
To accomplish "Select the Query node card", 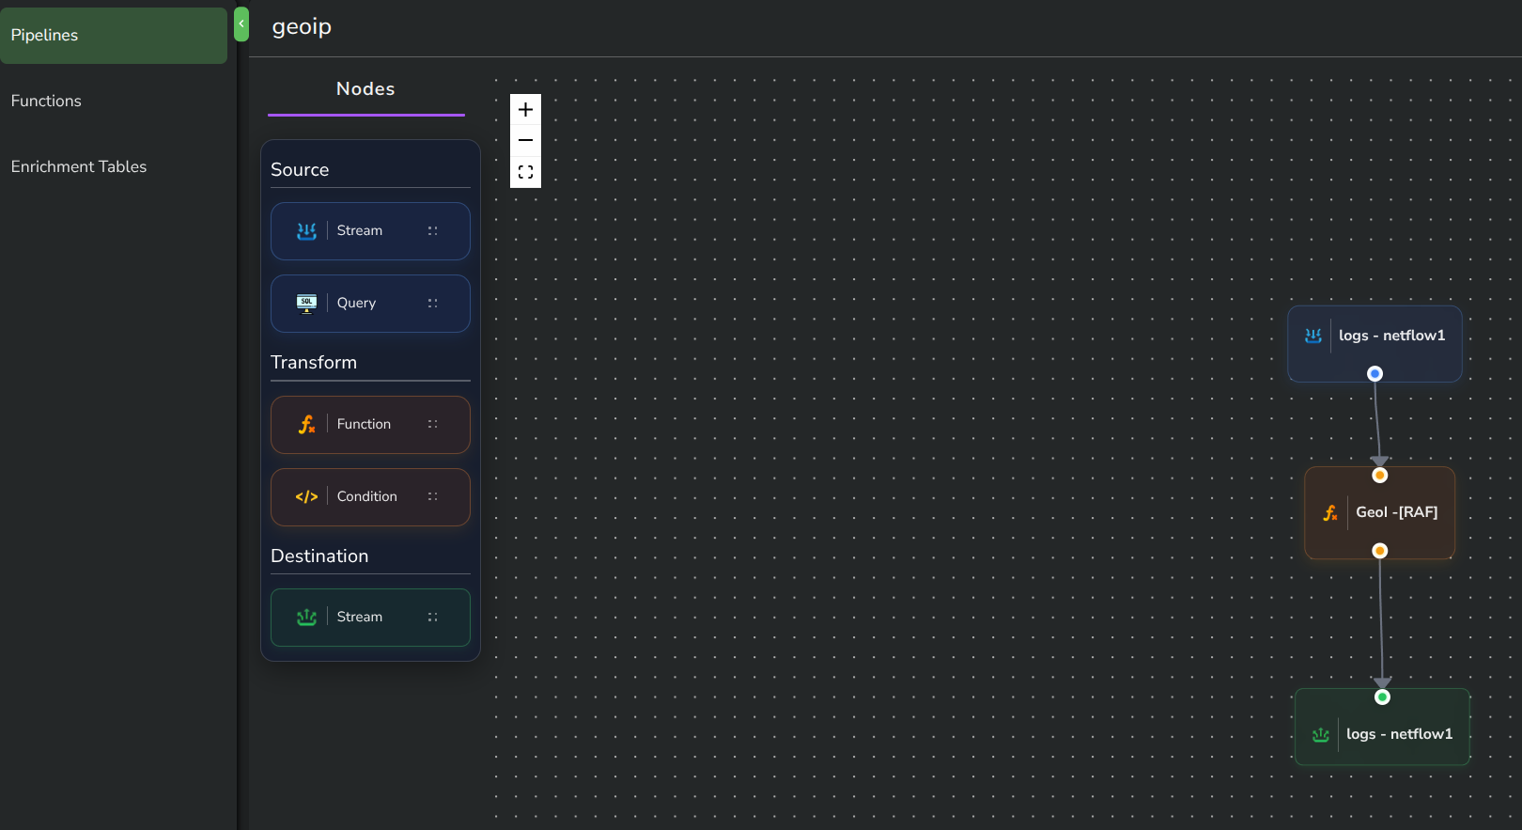I will tap(370, 304).
